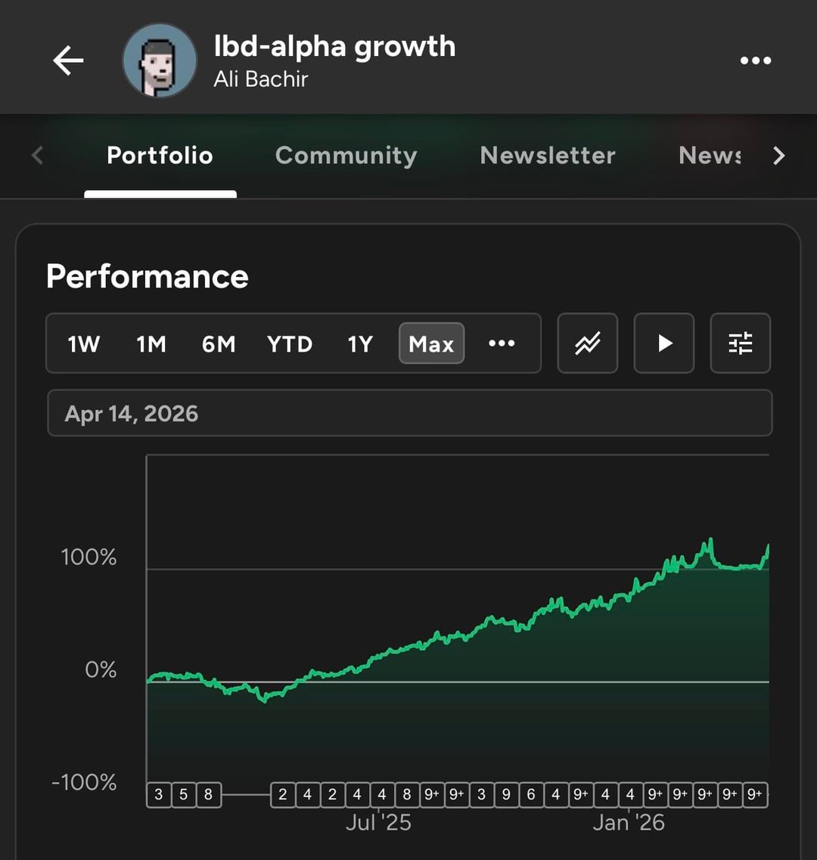Open the three-dot menu in header
The height and width of the screenshot is (860, 817).
(755, 61)
